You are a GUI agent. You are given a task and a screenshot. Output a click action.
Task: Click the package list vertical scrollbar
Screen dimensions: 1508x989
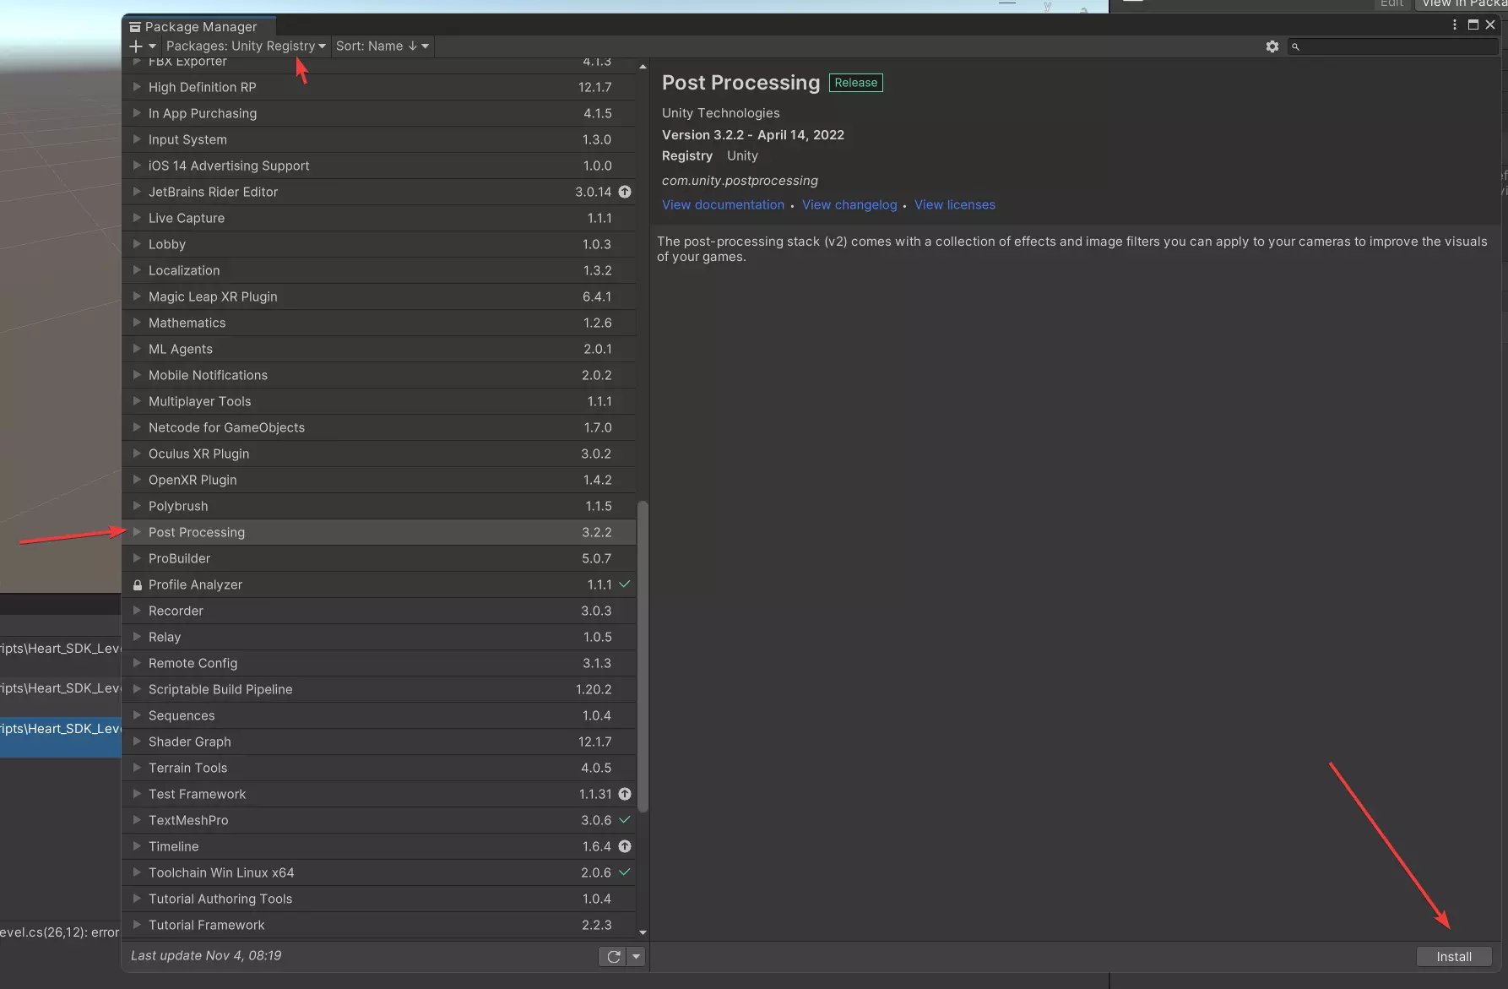click(x=643, y=655)
